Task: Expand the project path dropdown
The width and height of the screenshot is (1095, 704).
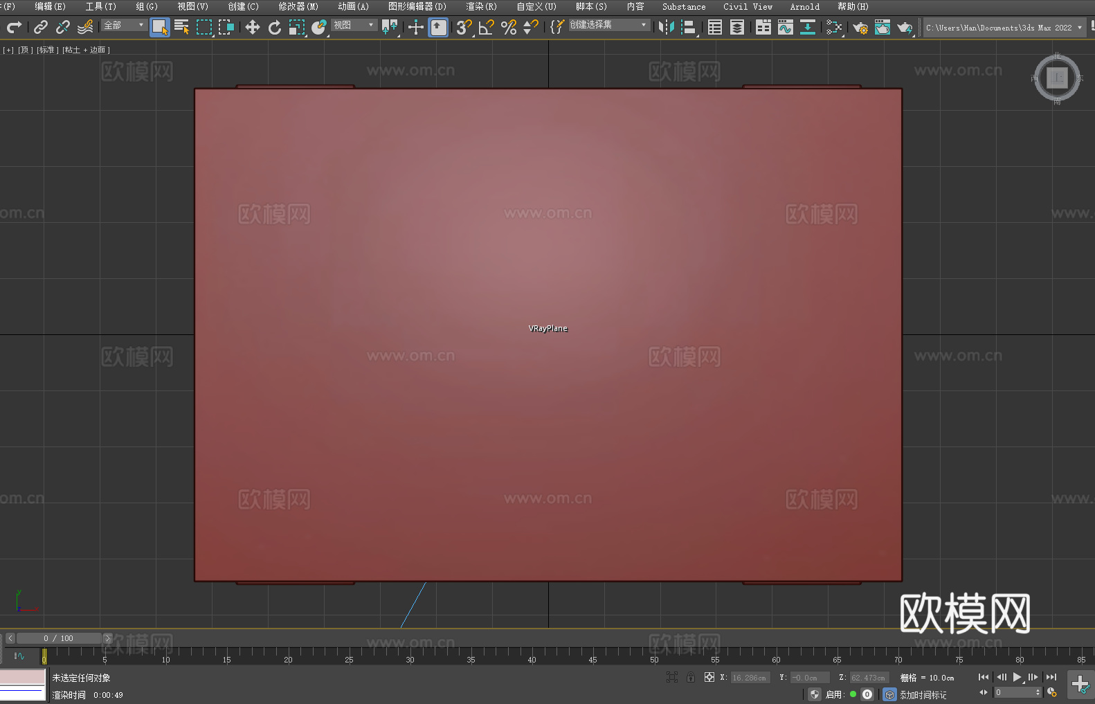Action: click(x=1079, y=28)
